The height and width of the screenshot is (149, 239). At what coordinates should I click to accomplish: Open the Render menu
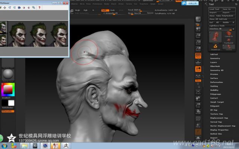pos(106,4)
